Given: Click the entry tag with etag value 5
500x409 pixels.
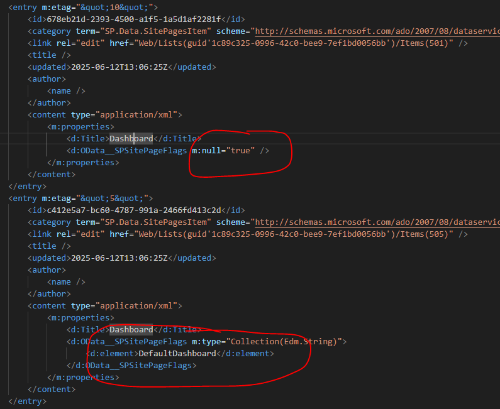Looking at the screenshot, I should [81, 198].
